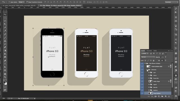Click the Opacity 100% field
The height and width of the screenshot is (101, 180).
(x=163, y=57)
